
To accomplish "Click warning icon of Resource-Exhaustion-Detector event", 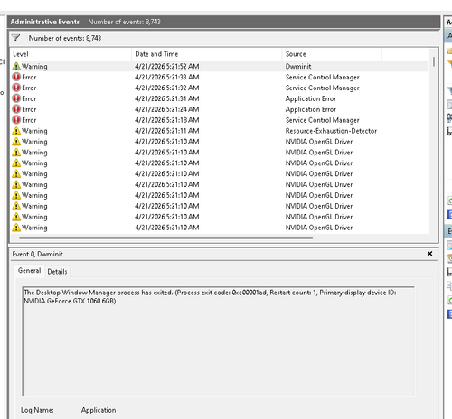I will 16,131.
